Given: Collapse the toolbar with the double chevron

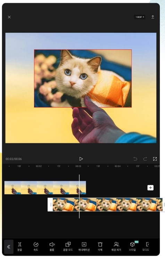Looking at the screenshot, I should (9, 247).
